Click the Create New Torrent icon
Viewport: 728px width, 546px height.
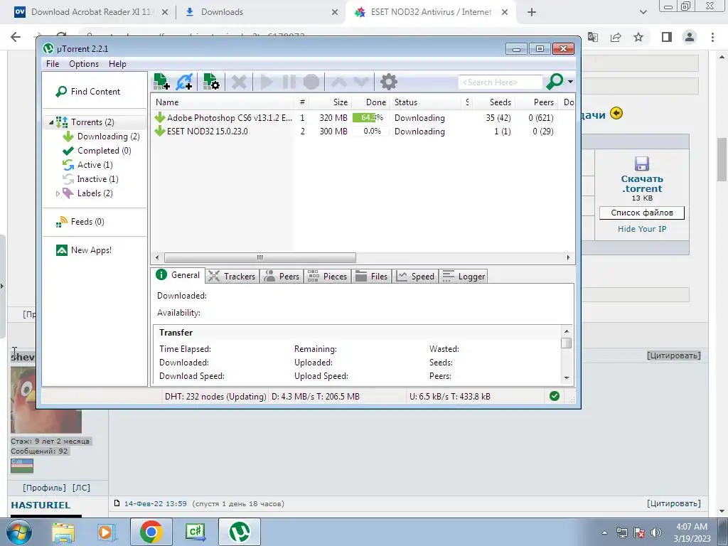(x=211, y=82)
